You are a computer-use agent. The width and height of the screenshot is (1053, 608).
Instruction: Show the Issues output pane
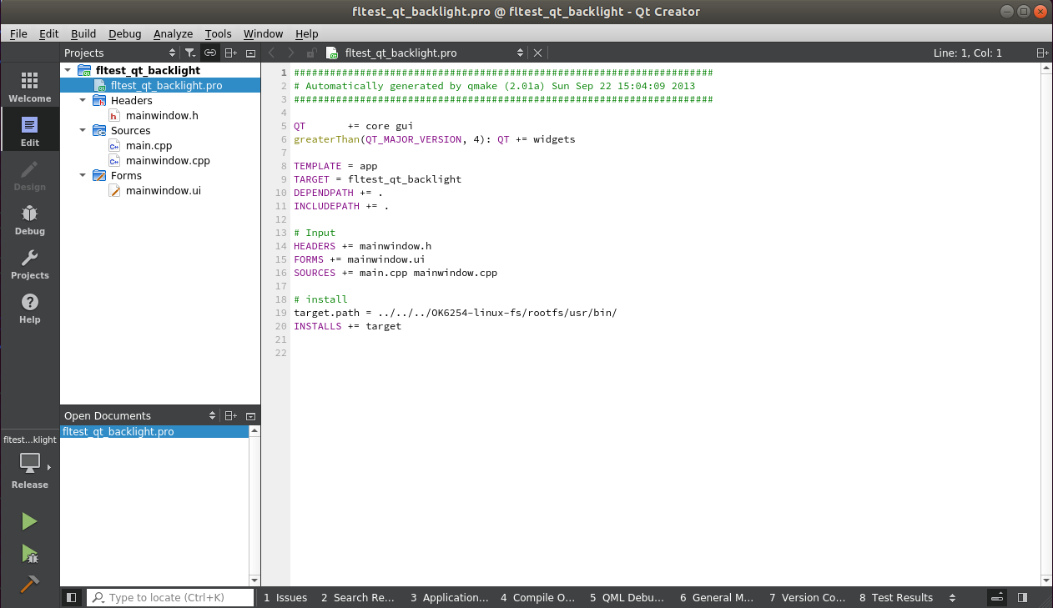pos(285,597)
